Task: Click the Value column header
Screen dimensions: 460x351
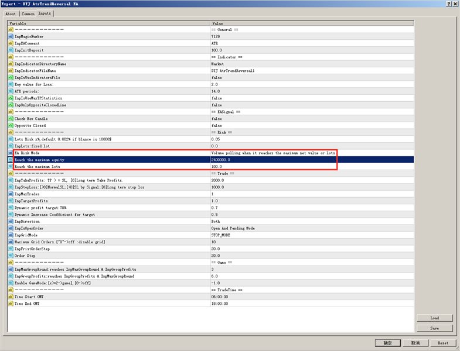Action: tap(312, 23)
